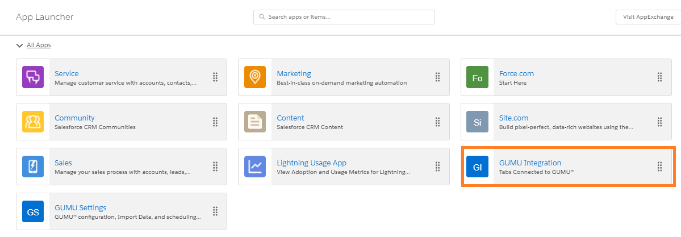
Task: Open the purple Service app icon
Action: tap(33, 77)
